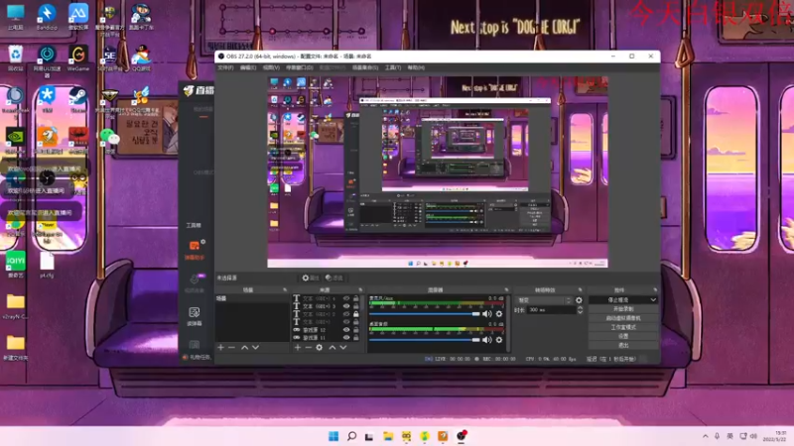794x446 pixels.
Task: Click 启动虚拟摄像机 button
Action: pyautogui.click(x=623, y=318)
